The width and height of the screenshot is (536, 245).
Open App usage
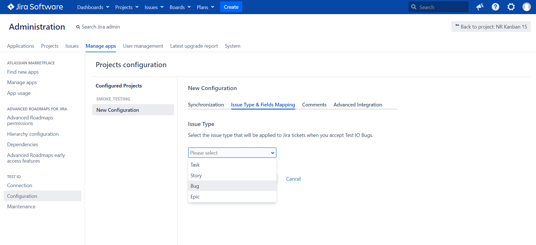19,93
